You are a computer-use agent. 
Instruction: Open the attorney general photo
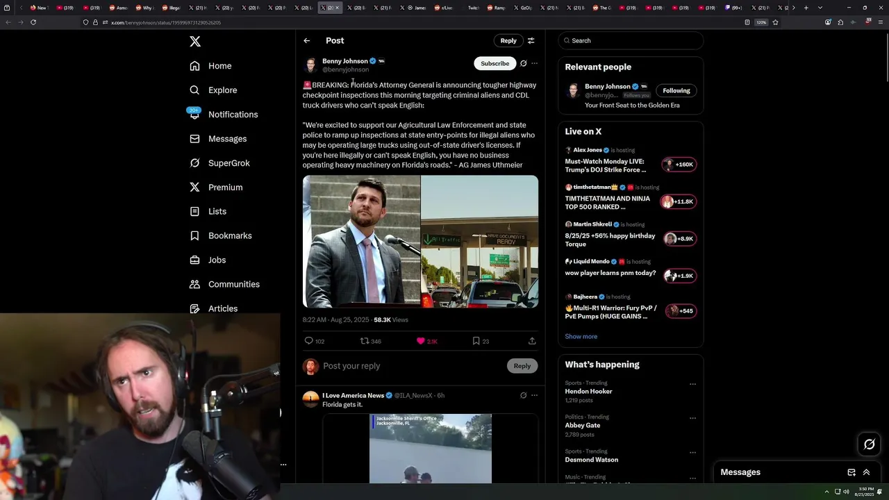tap(361, 241)
